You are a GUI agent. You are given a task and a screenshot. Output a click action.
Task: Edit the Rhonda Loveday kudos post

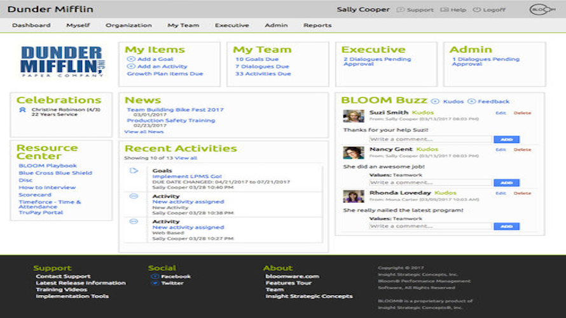coord(500,193)
